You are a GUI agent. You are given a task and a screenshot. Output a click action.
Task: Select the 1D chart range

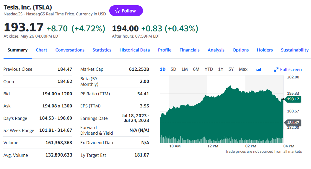(163, 69)
